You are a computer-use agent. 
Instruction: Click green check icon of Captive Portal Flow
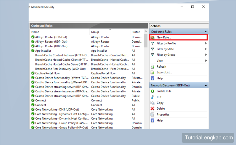coord(33,73)
